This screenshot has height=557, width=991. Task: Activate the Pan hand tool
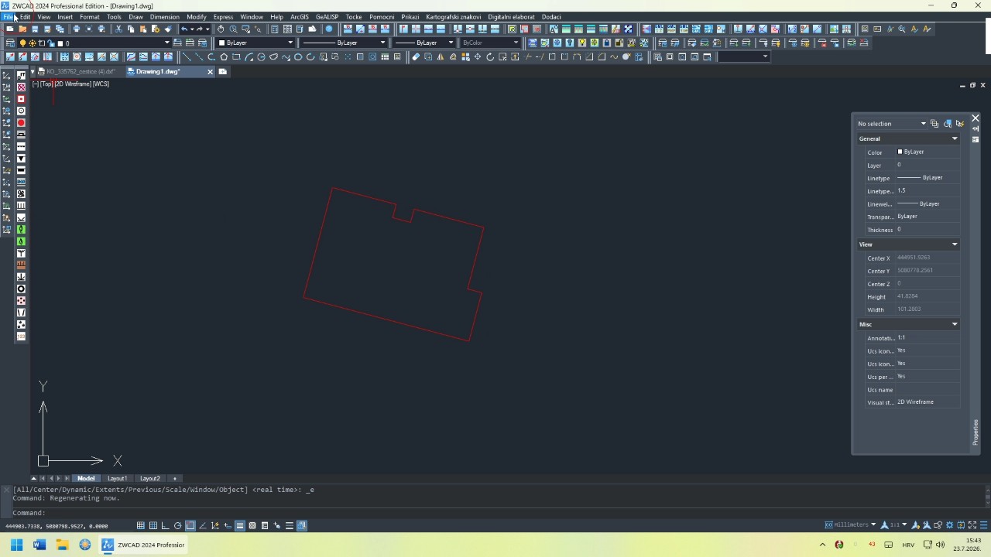221,29
